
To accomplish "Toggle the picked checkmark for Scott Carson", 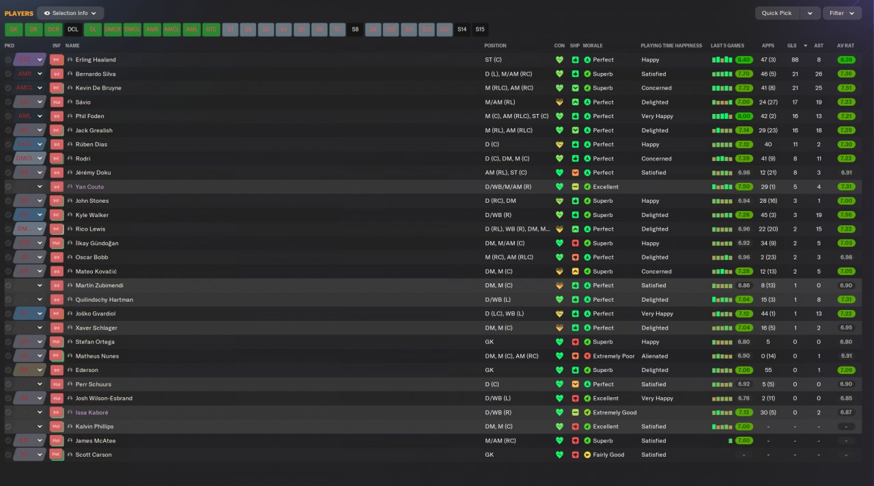I will point(8,455).
